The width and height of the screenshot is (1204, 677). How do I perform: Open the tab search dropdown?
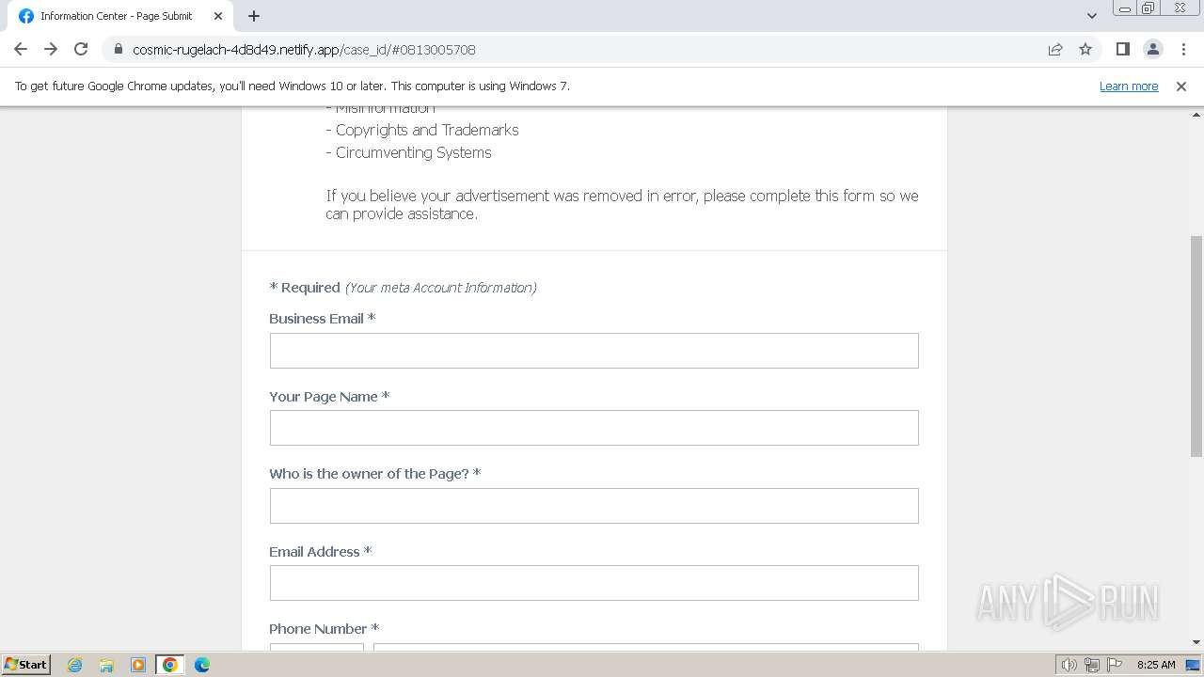point(1091,16)
